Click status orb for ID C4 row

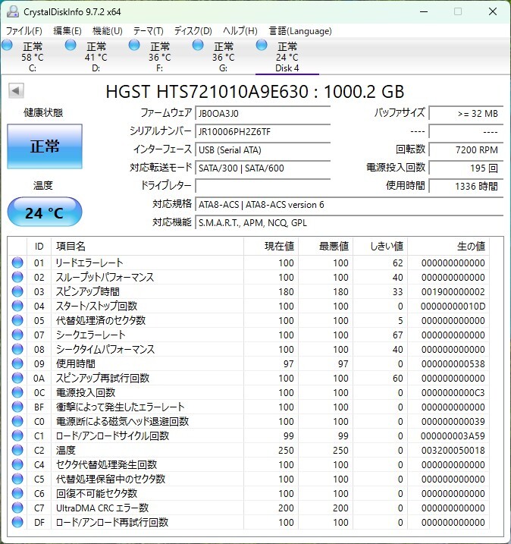(17, 464)
